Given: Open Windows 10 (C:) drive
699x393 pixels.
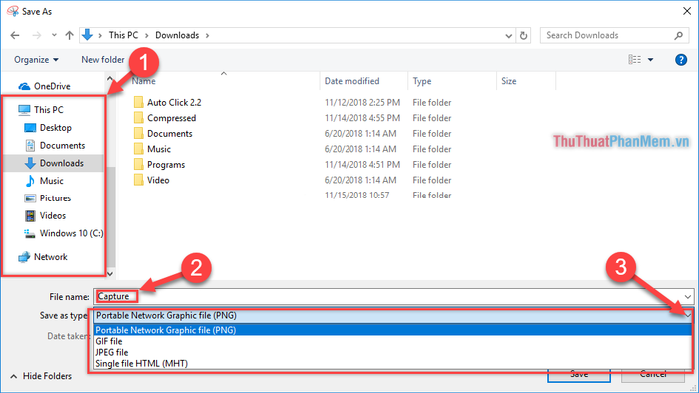Looking at the screenshot, I should (x=71, y=233).
